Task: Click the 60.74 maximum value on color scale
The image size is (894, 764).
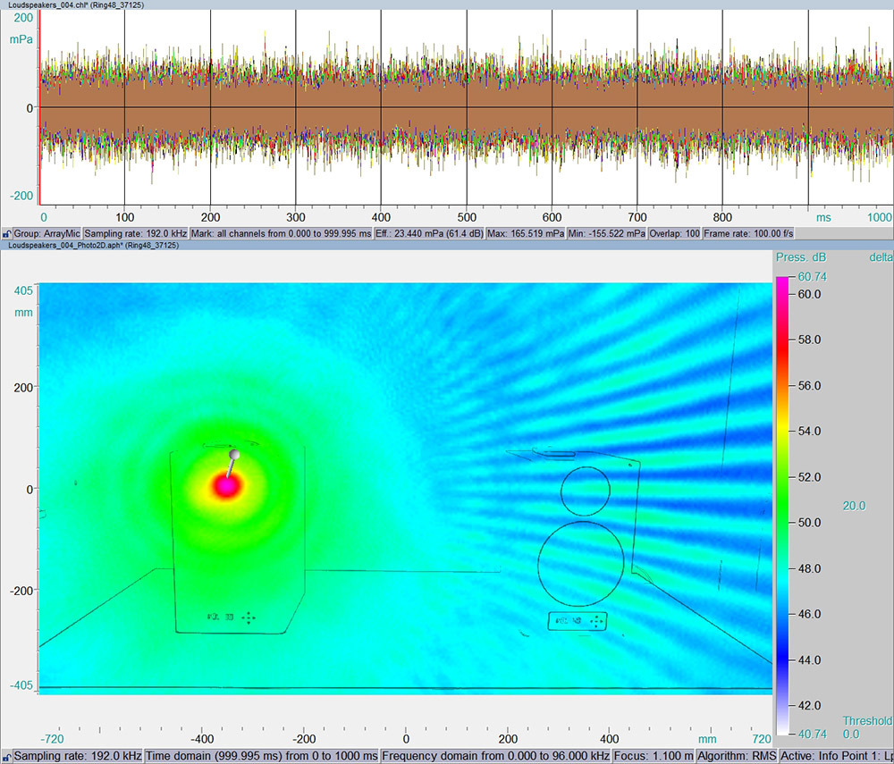Action: (812, 276)
